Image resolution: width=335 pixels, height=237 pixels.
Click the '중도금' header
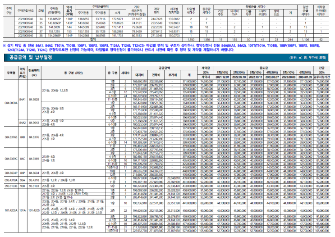[x=264, y=68]
